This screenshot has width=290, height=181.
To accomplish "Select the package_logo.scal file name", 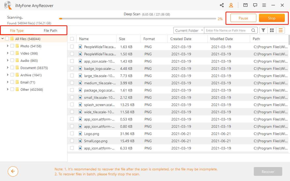I will click(99, 90).
